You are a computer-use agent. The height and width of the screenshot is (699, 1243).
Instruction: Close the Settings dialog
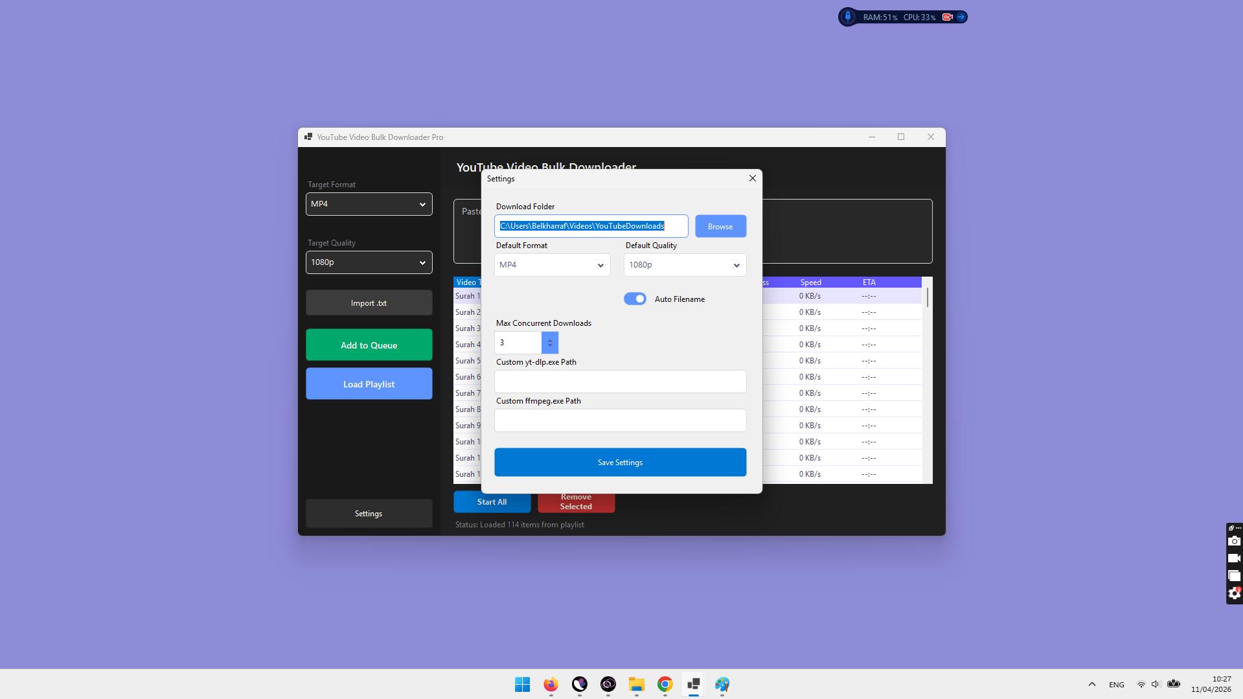pos(752,178)
